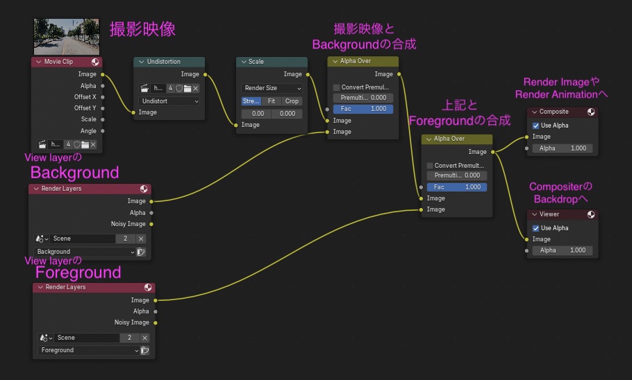Click the street footage thumbnail above the Movie Clip node
This screenshot has width=632, height=380.
coord(67,37)
